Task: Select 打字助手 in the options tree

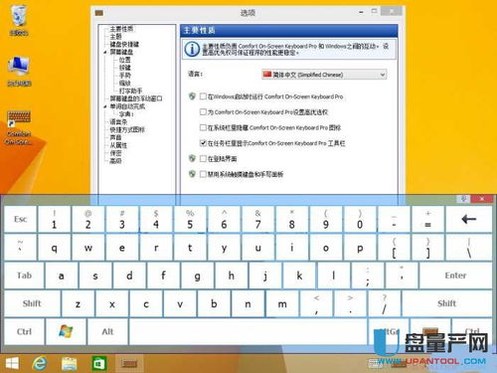Action: (x=130, y=91)
